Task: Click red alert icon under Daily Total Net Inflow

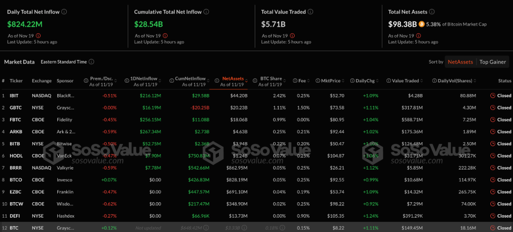Action: coord(38,36)
